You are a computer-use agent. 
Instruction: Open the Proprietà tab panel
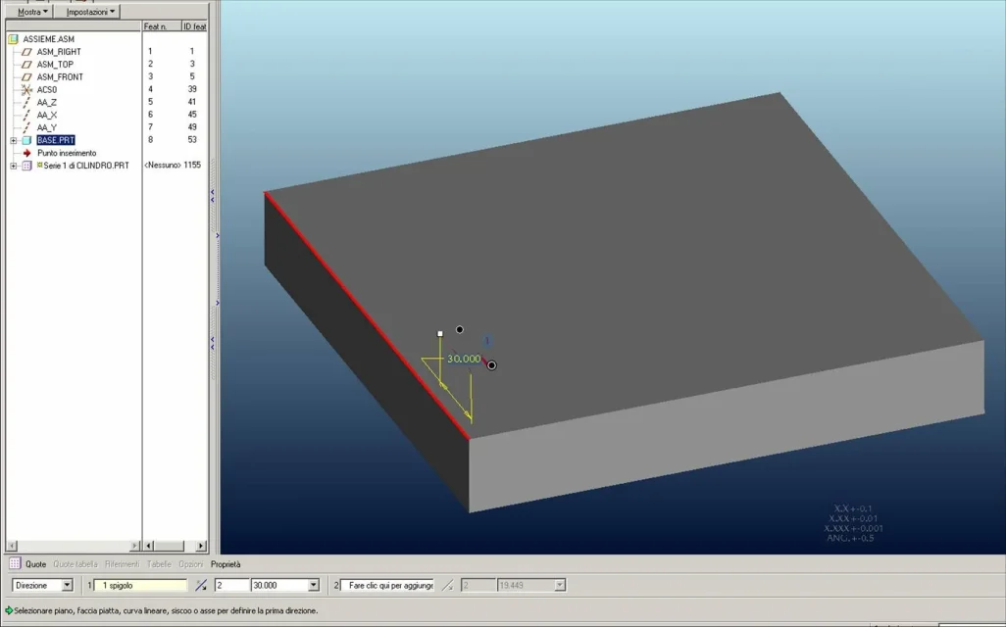[x=226, y=564]
